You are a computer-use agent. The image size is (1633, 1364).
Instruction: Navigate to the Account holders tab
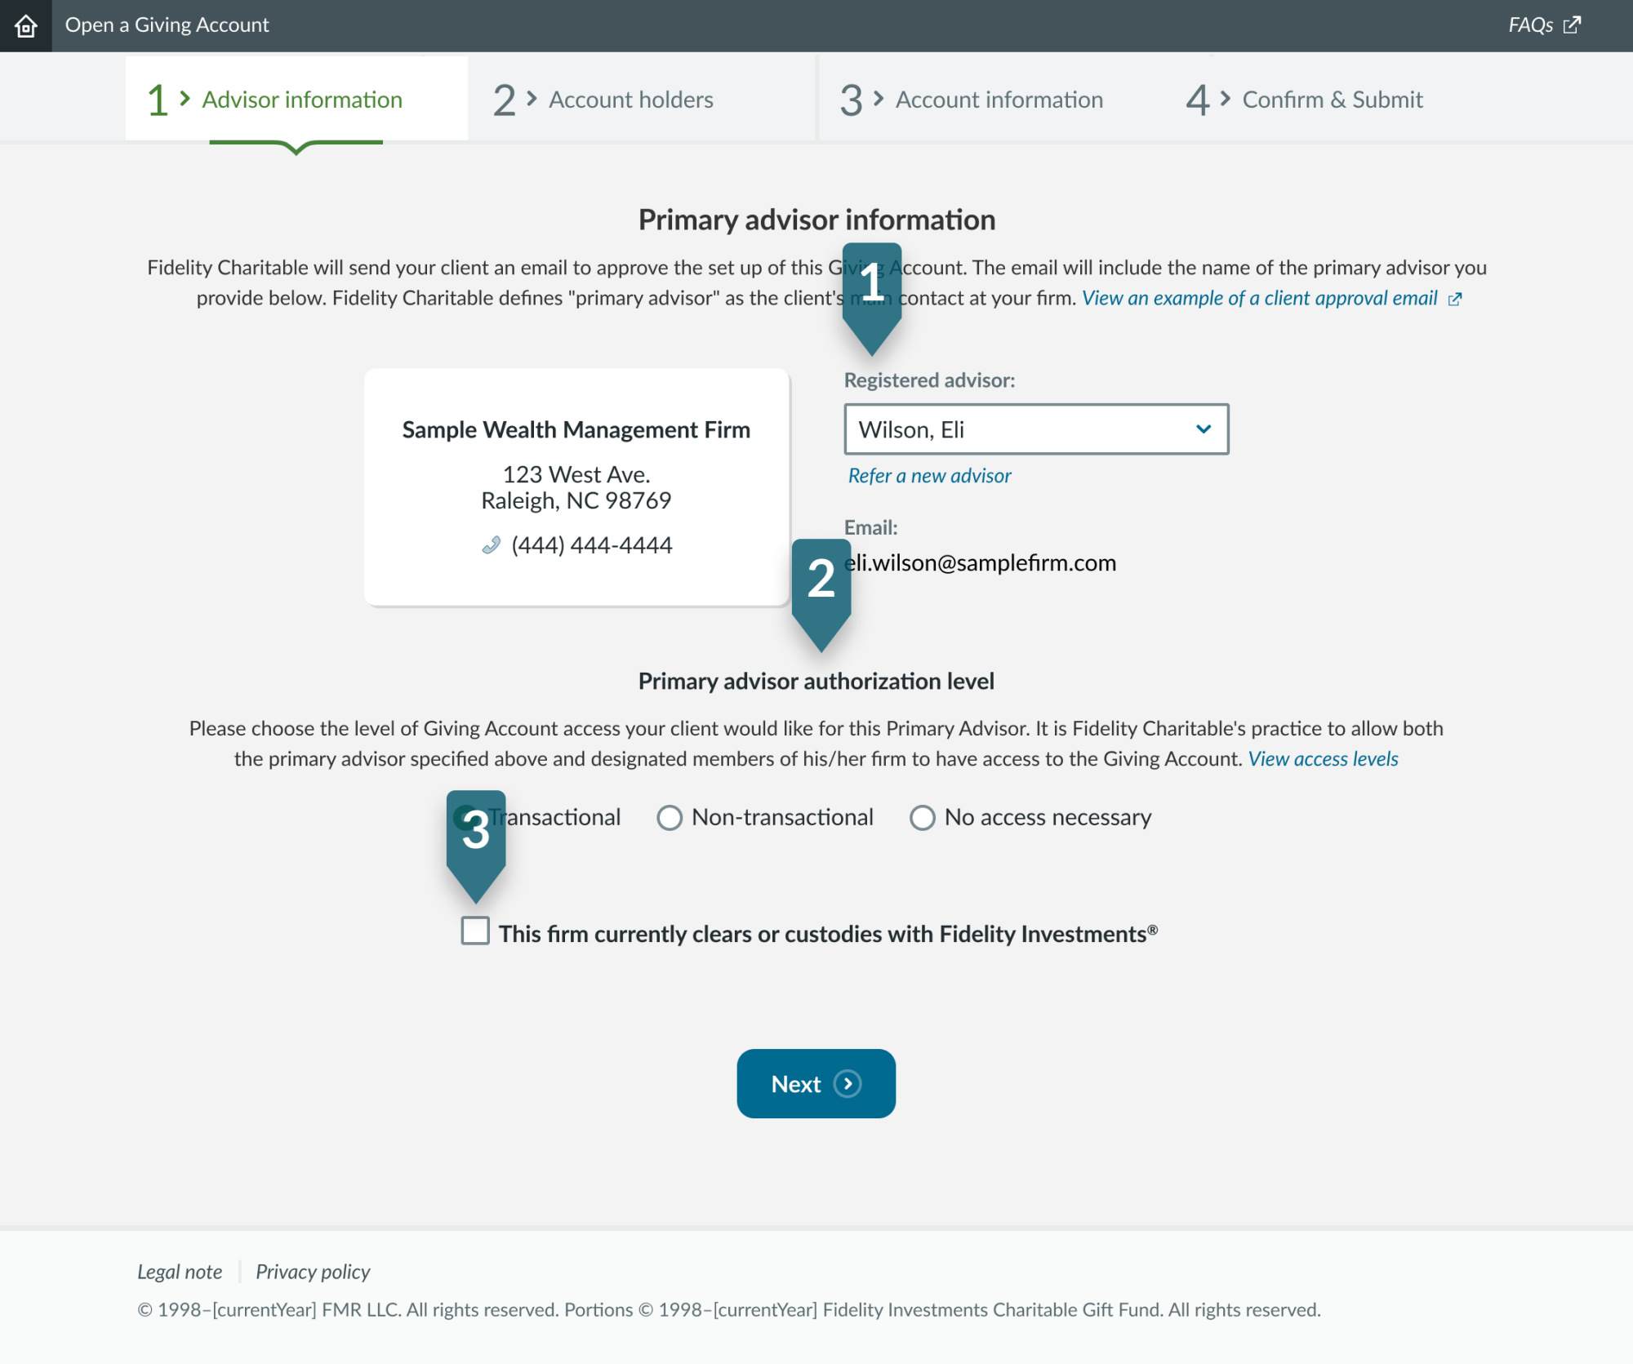tap(628, 98)
